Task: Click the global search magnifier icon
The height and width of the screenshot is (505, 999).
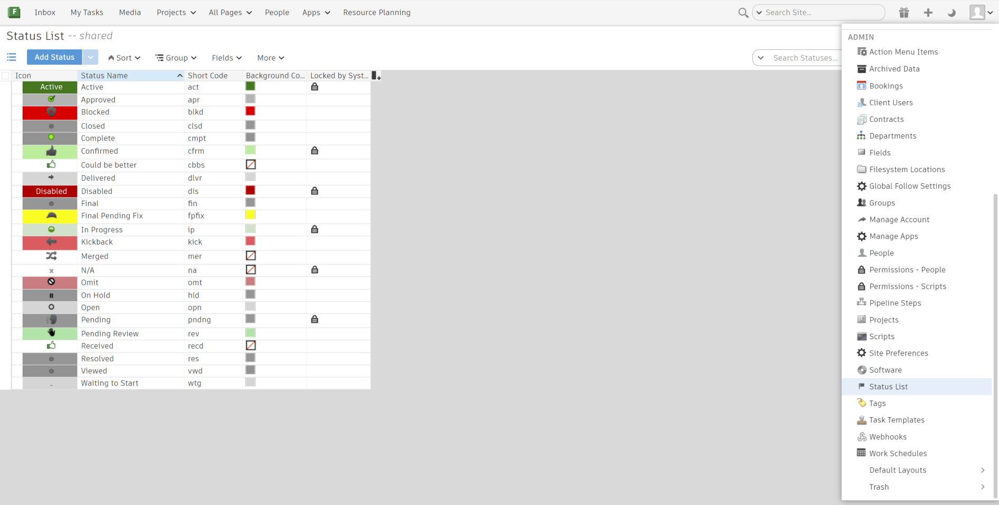Action: pos(743,13)
